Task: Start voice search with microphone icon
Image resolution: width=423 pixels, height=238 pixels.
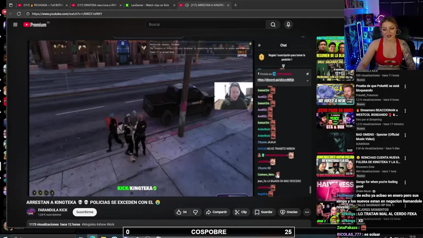Action: point(288,24)
